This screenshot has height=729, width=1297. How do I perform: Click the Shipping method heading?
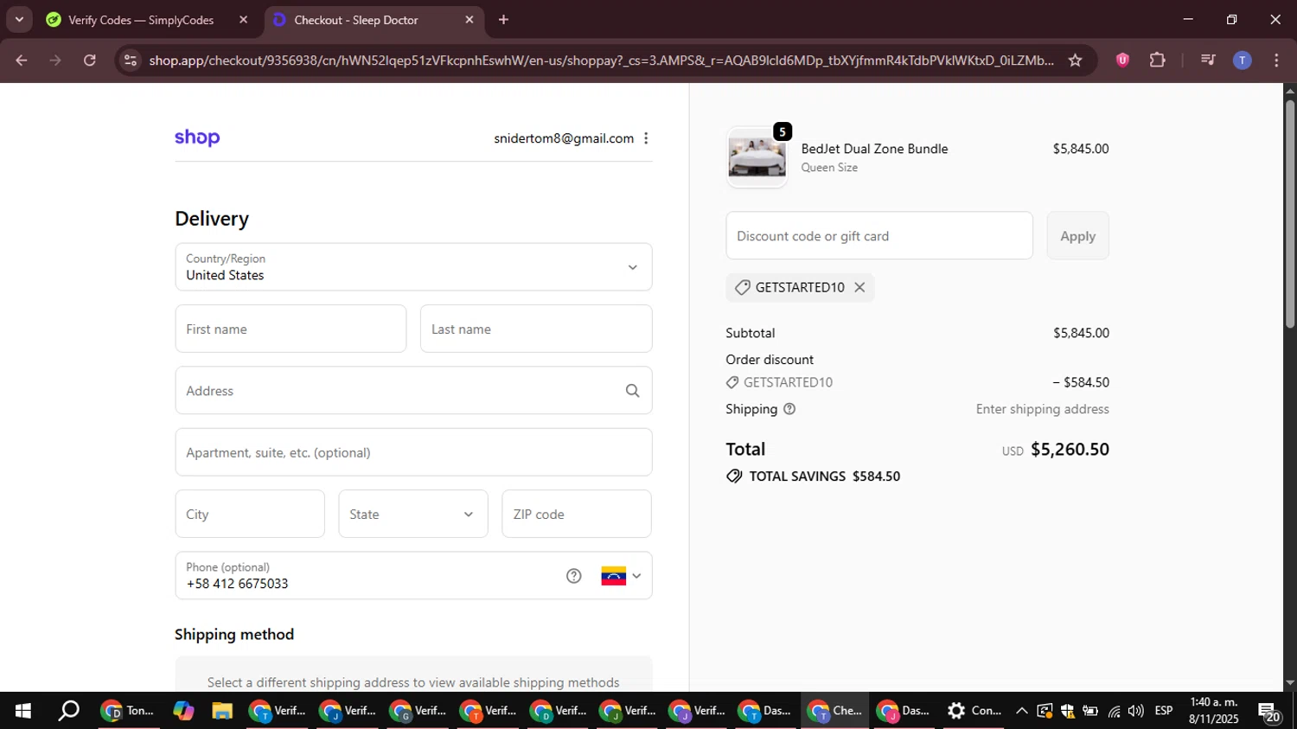(x=234, y=635)
